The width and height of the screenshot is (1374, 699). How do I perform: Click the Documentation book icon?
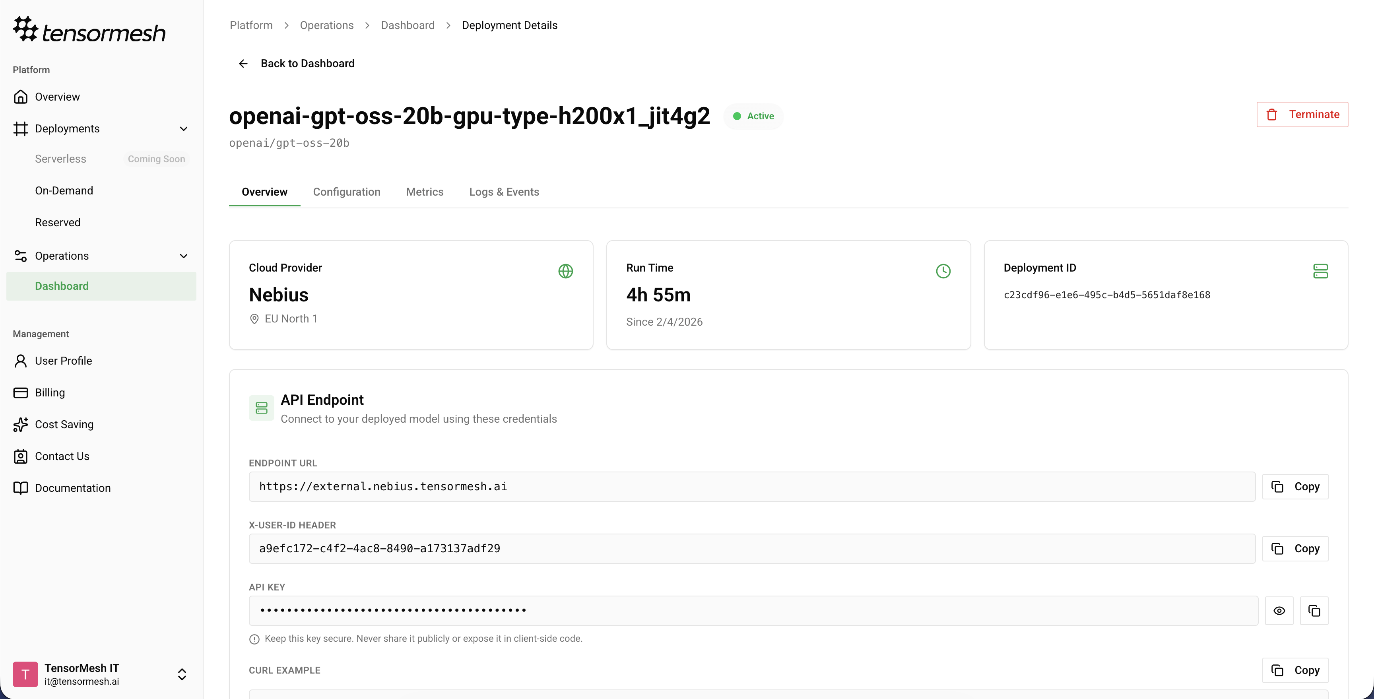pos(20,488)
